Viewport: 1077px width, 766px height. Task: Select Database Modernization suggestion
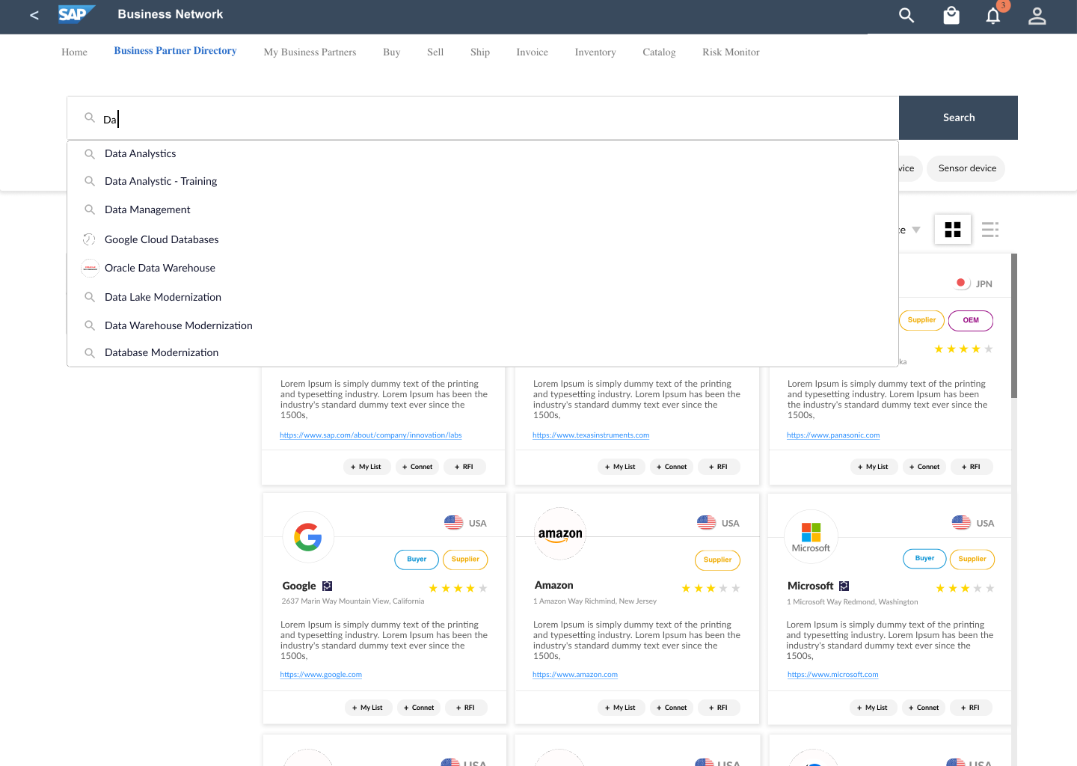[x=482, y=352]
